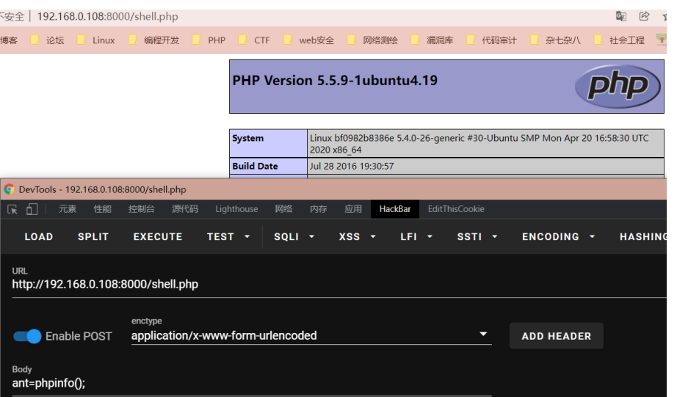The image size is (677, 397).
Task: Open the enctype dropdown
Action: click(311, 335)
